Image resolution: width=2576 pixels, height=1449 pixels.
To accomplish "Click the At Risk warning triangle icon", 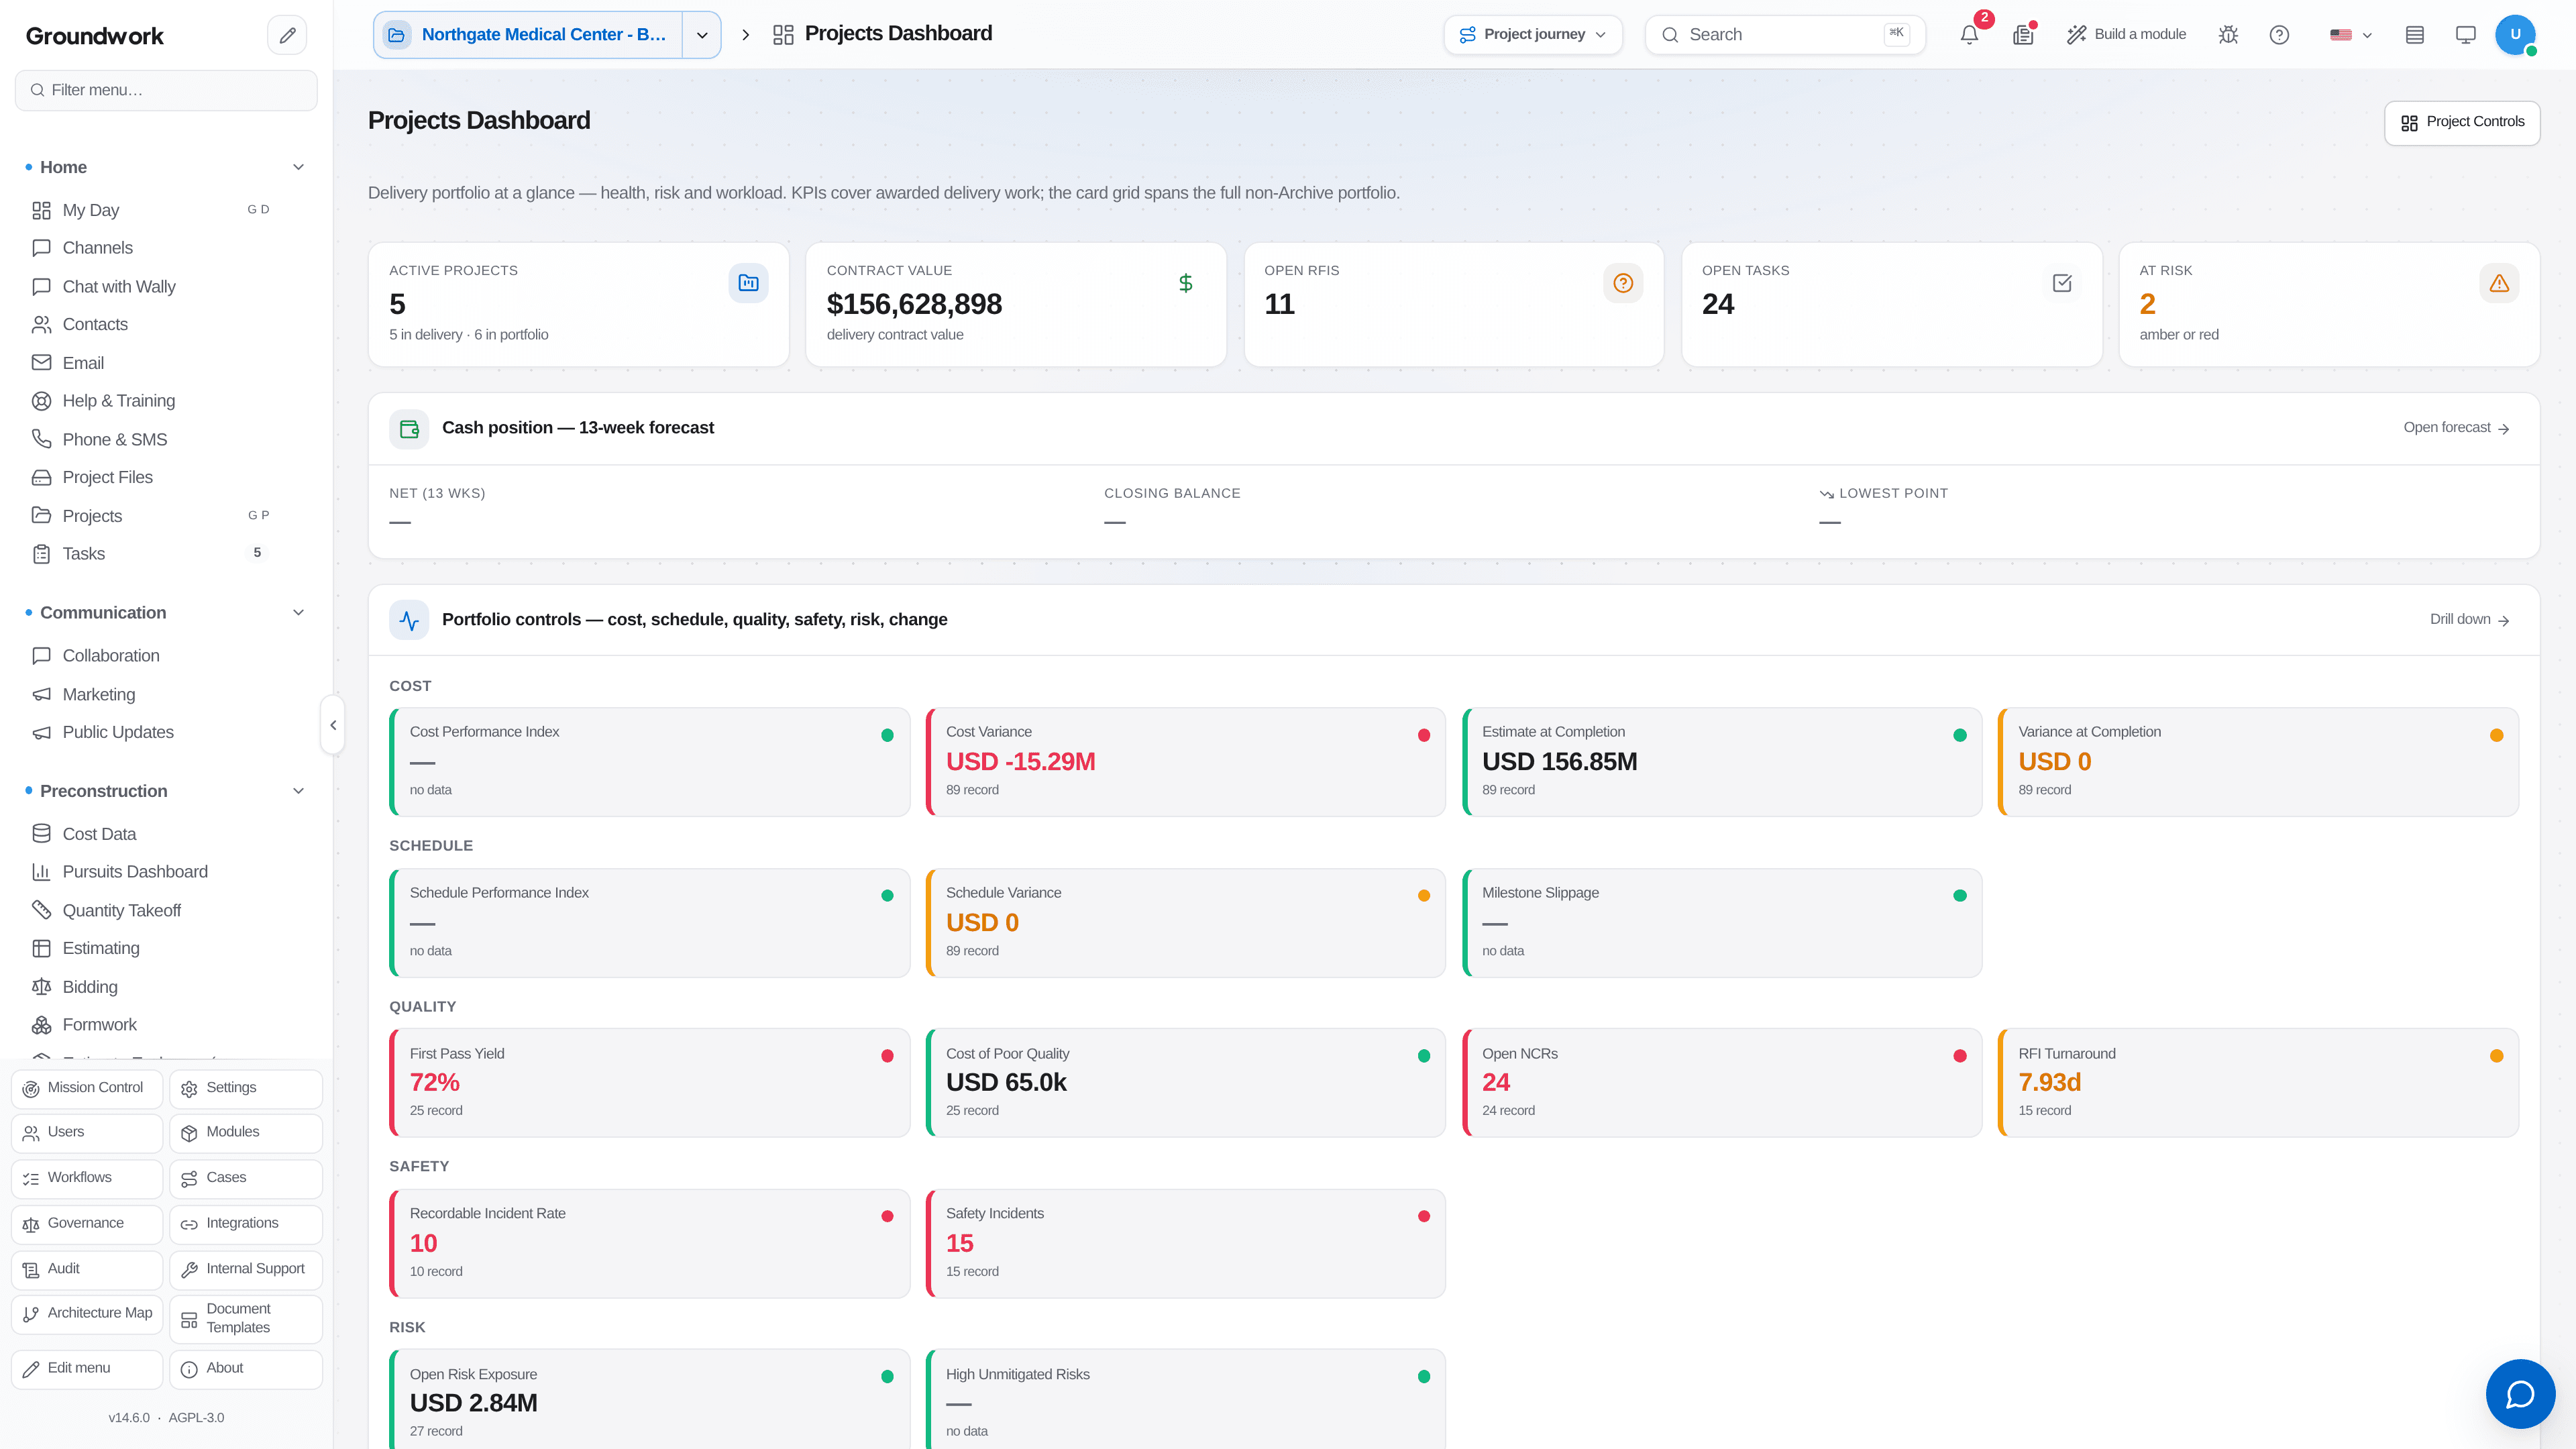I will pyautogui.click(x=2499, y=283).
